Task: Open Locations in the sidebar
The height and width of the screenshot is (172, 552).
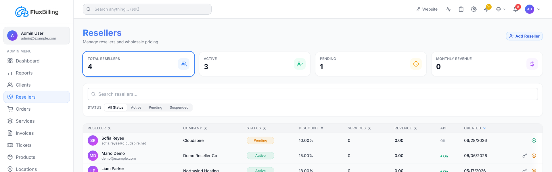Action: (x=37, y=169)
